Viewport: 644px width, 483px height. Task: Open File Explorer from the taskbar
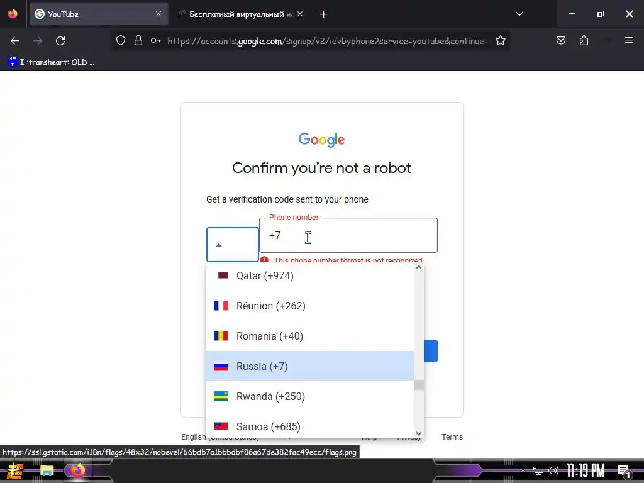[47, 470]
